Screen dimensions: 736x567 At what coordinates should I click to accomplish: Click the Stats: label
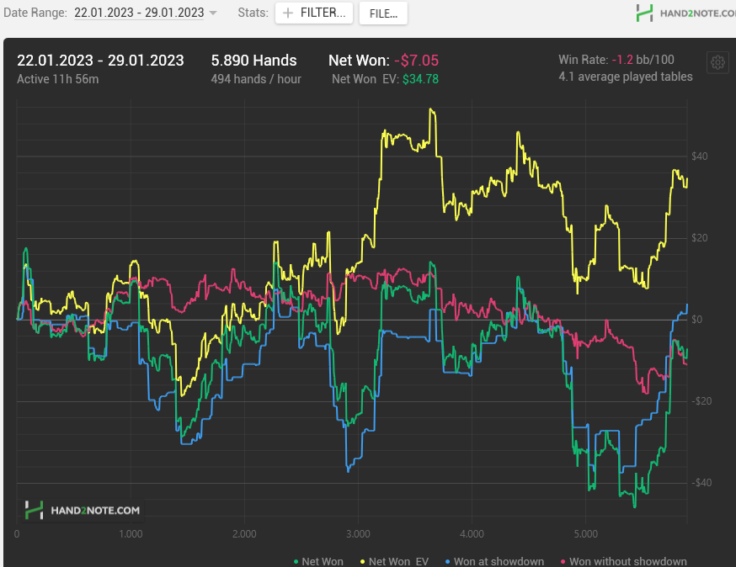pyautogui.click(x=253, y=13)
